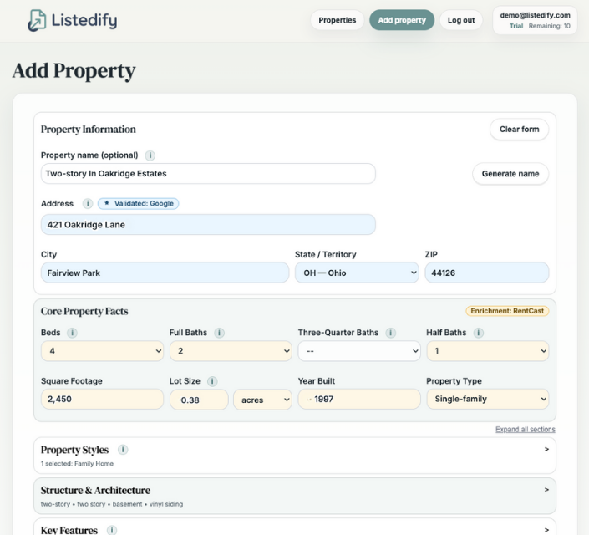
Task: Open the Three-Quarter Baths dropdown
Action: pyautogui.click(x=359, y=351)
